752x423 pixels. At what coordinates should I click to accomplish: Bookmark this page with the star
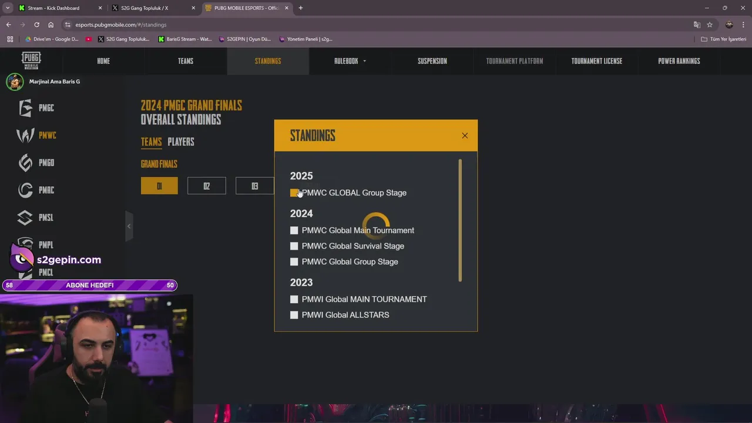pos(710,25)
